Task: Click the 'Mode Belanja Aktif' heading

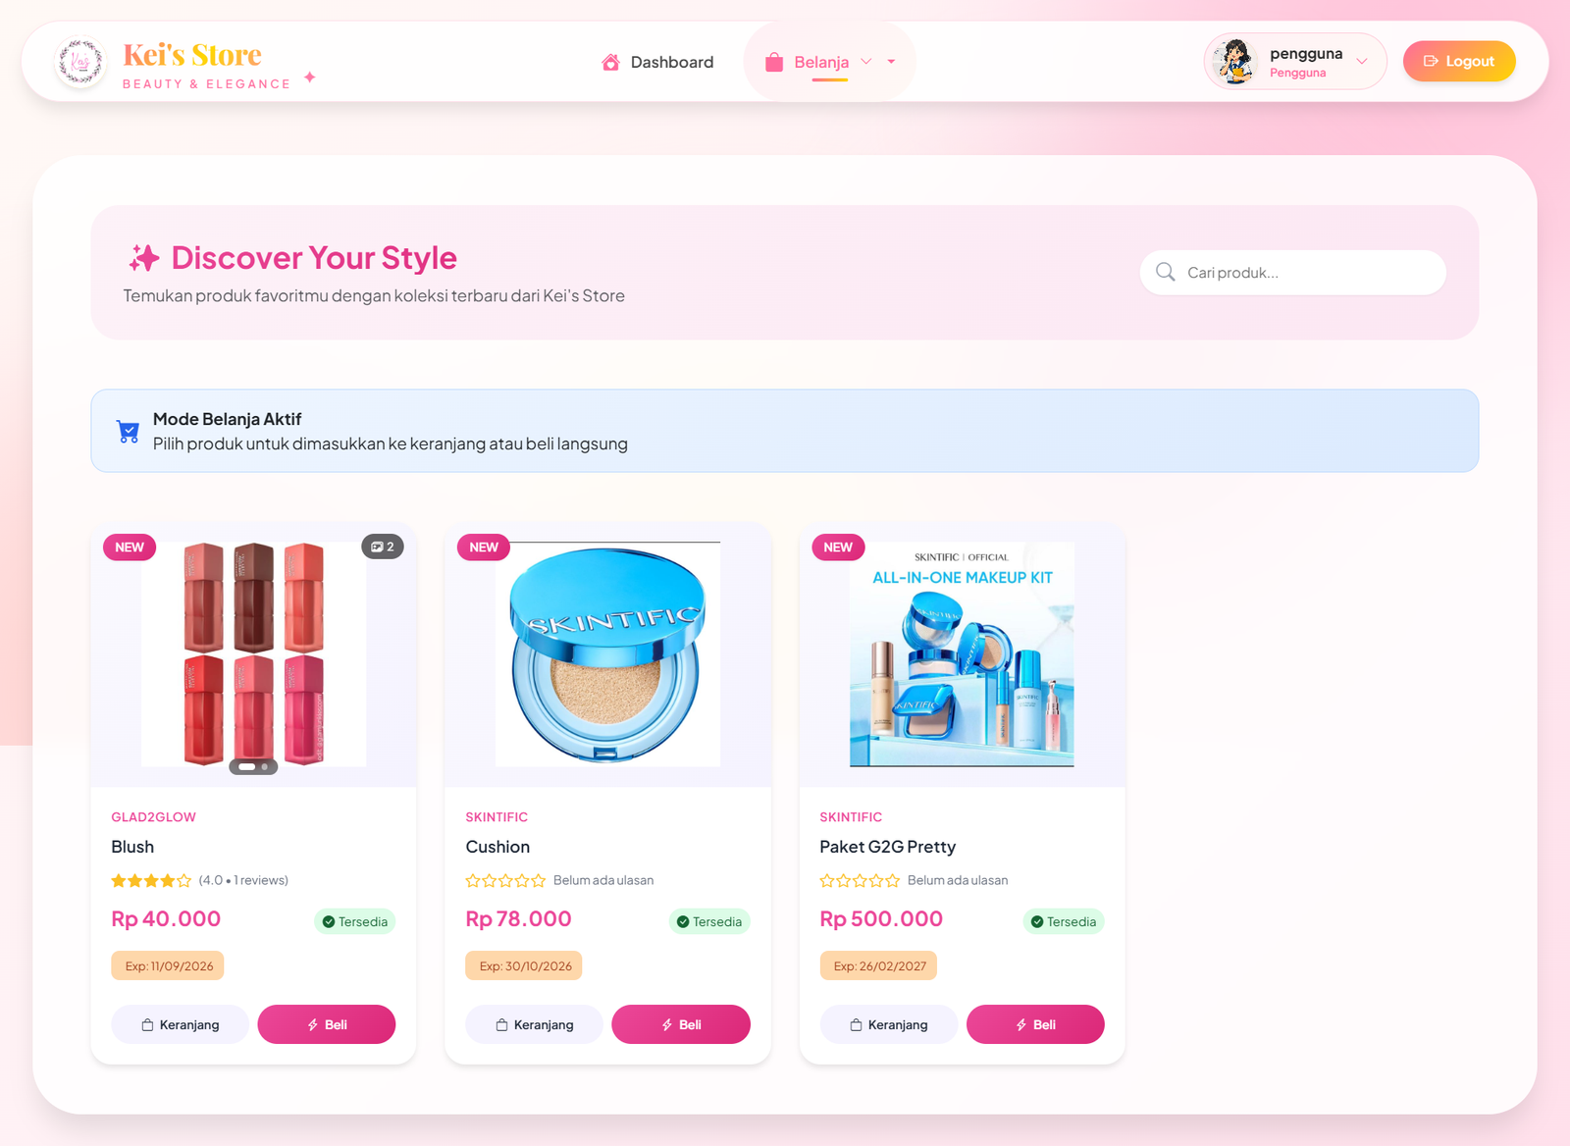Action: [227, 419]
